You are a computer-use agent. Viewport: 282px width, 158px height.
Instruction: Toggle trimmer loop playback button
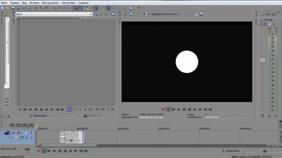click(20, 109)
